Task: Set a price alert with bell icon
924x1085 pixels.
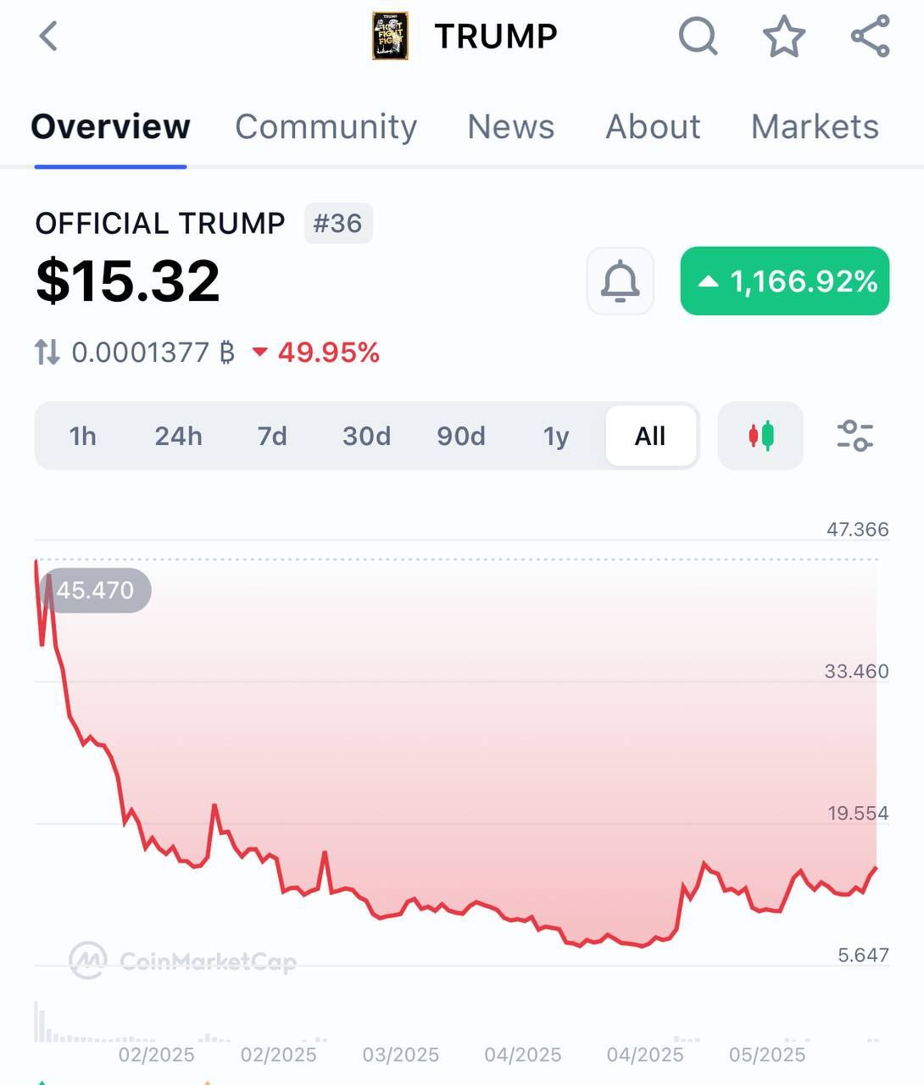Action: pos(620,281)
